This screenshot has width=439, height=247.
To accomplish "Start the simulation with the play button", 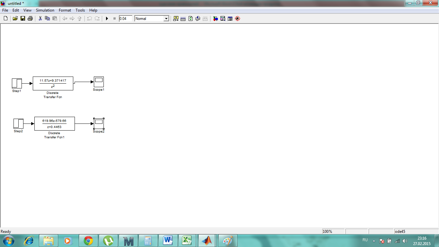I will click(107, 19).
